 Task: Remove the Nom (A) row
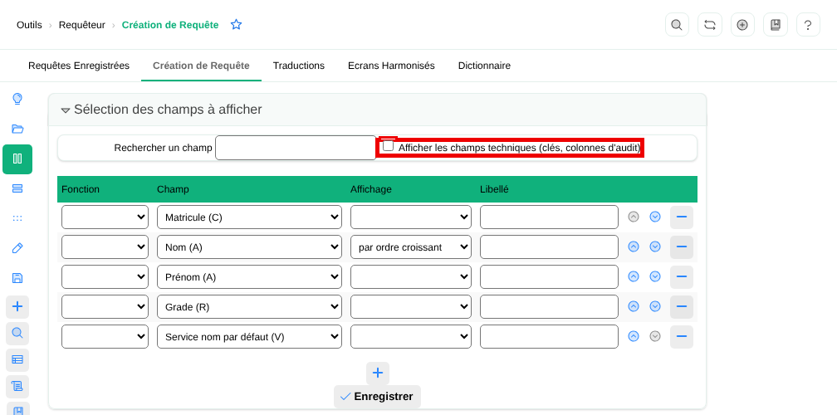682,247
